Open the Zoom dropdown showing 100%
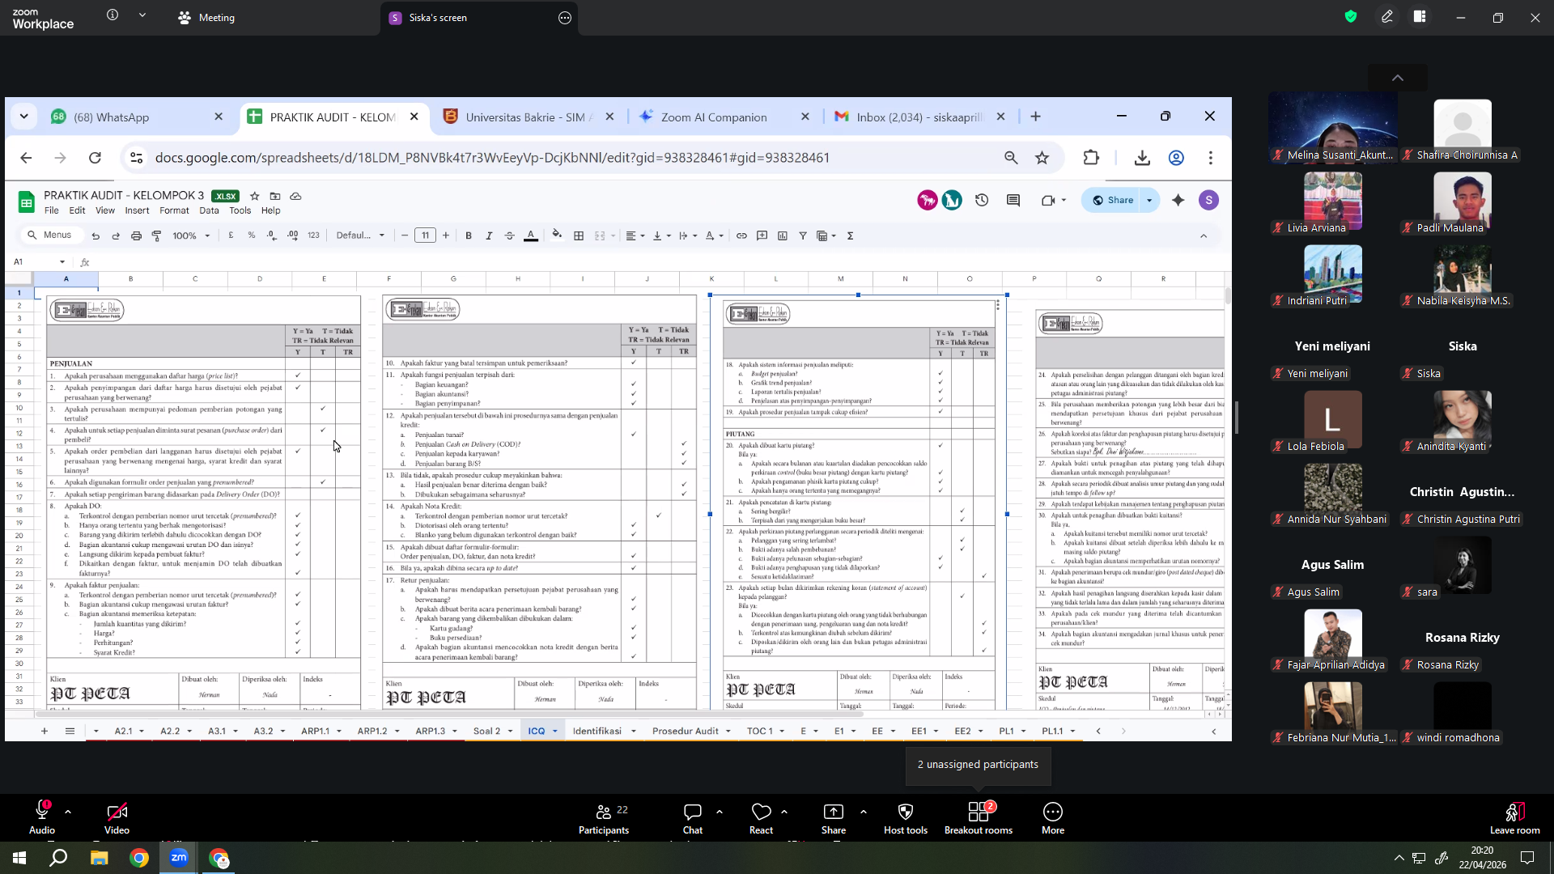The width and height of the screenshot is (1554, 874). 191,235
